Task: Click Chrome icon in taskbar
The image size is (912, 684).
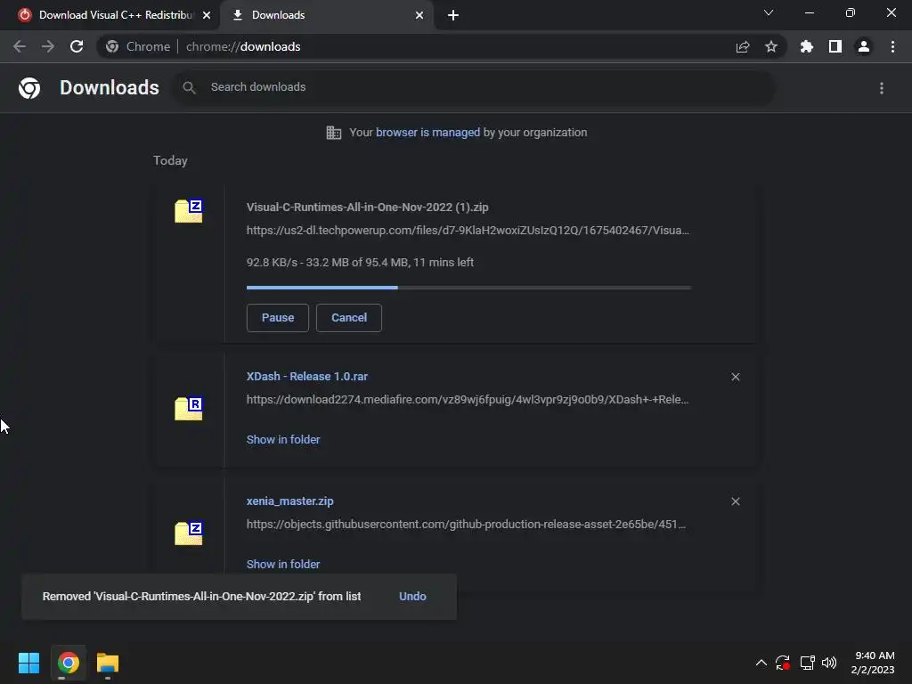Action: [x=68, y=663]
